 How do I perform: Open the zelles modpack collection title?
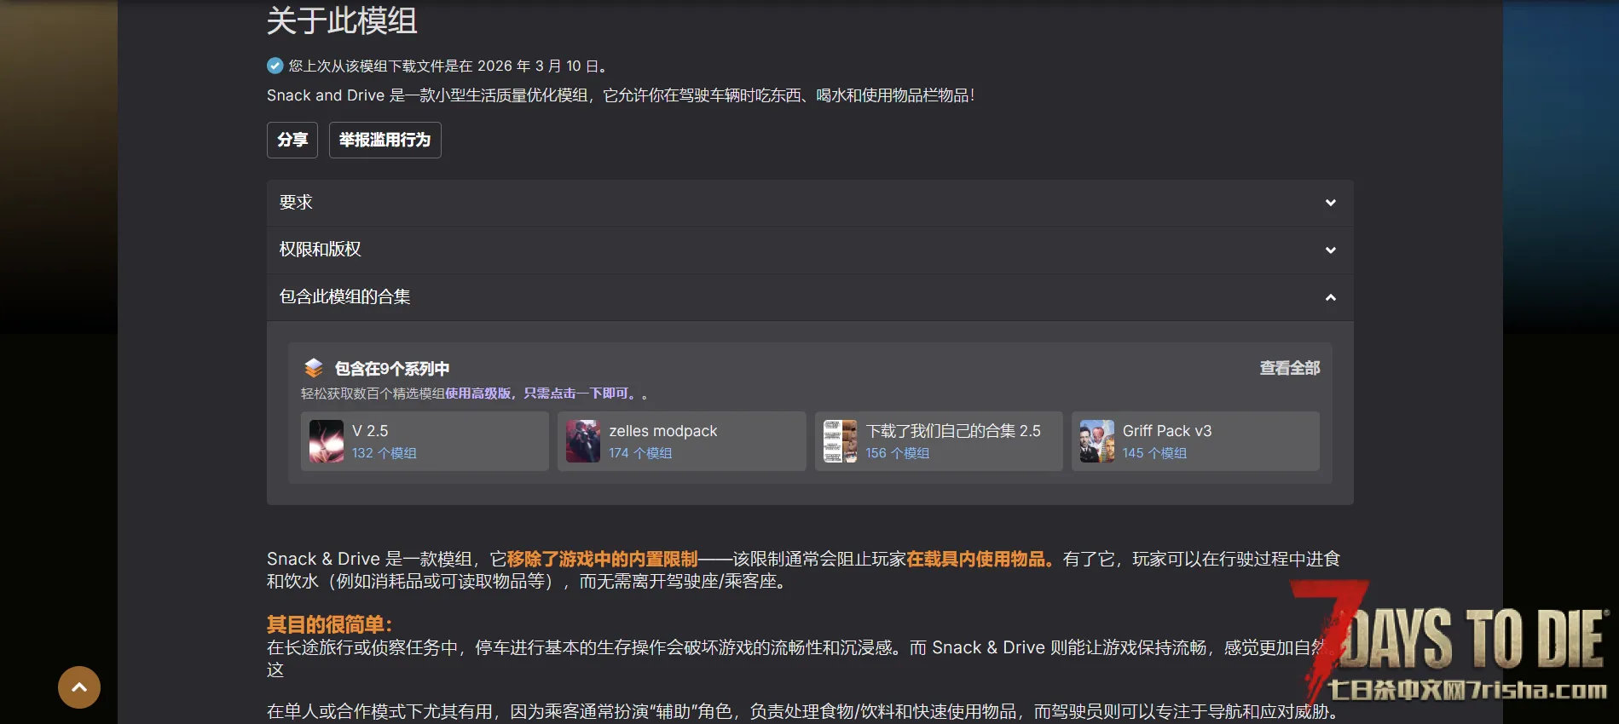coord(662,431)
